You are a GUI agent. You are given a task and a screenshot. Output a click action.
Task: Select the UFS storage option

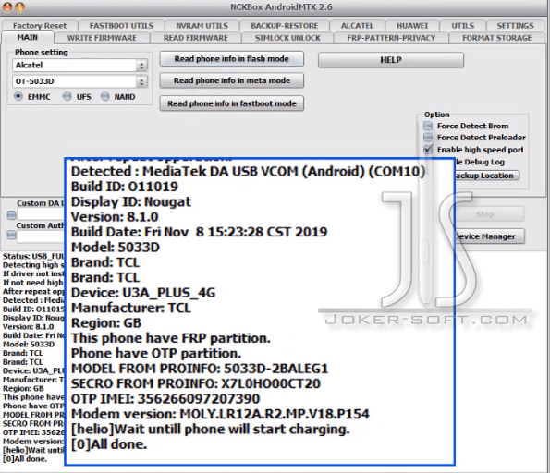tap(67, 96)
